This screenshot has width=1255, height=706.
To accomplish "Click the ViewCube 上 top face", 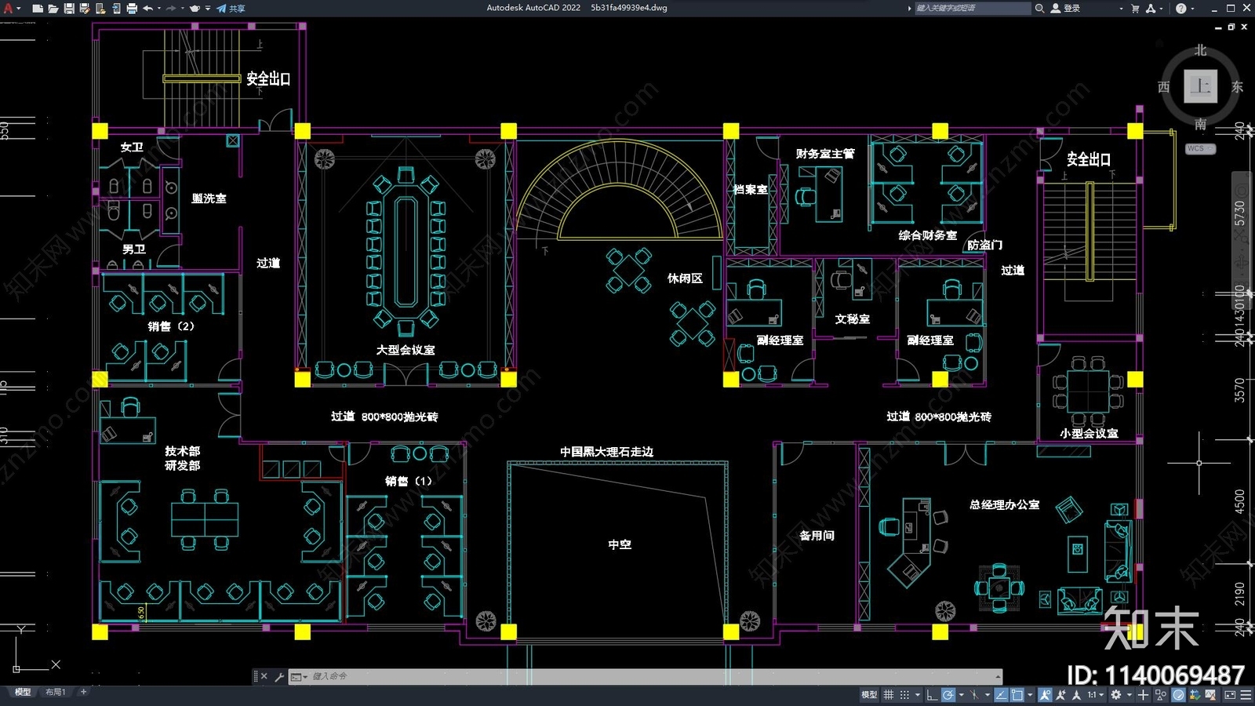I will point(1200,86).
